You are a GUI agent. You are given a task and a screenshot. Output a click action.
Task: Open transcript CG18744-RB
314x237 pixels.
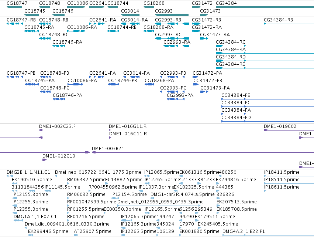(122, 27)
